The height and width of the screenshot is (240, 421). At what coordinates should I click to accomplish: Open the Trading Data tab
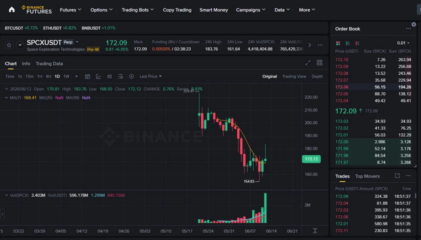(x=49, y=64)
